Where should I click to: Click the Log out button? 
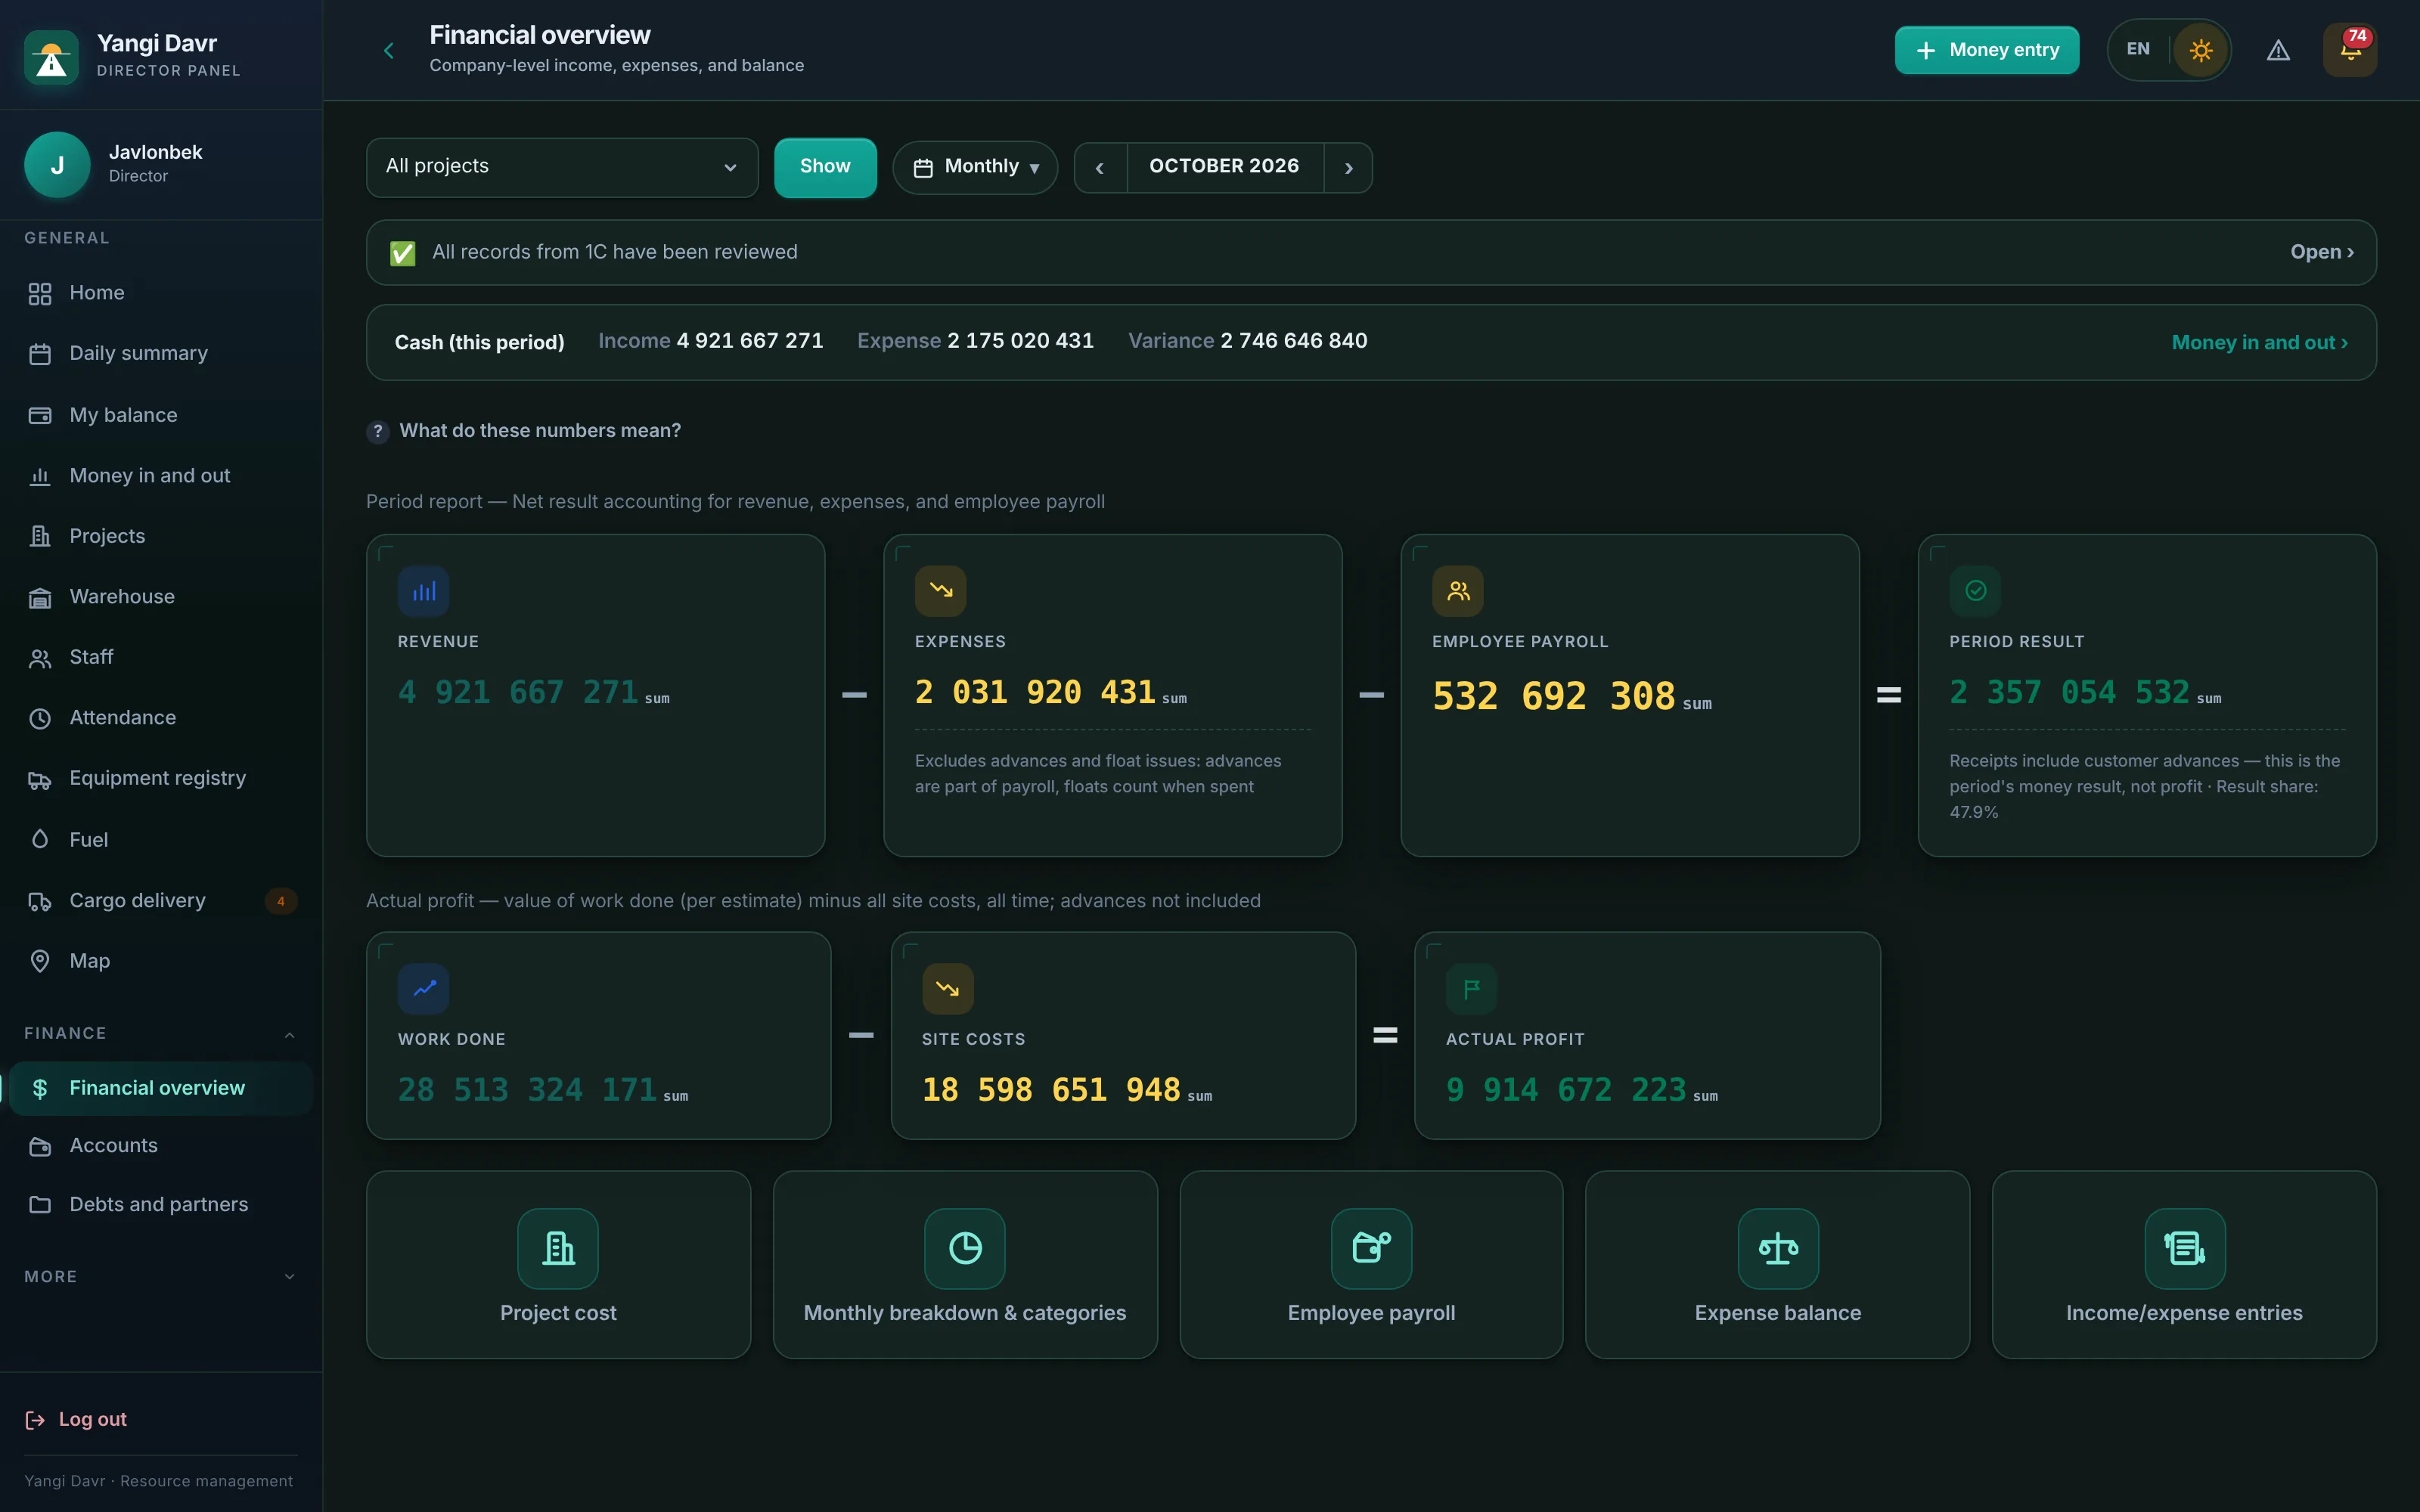click(76, 1420)
